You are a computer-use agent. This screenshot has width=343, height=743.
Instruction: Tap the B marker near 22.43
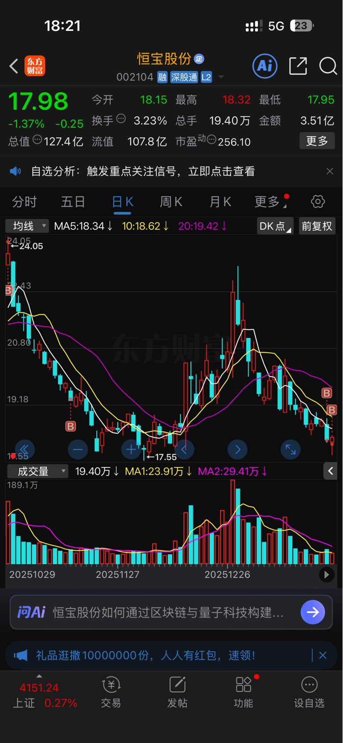pyautogui.click(x=8, y=291)
